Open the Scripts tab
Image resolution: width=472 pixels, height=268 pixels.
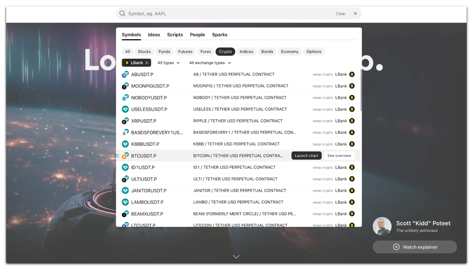pos(175,35)
